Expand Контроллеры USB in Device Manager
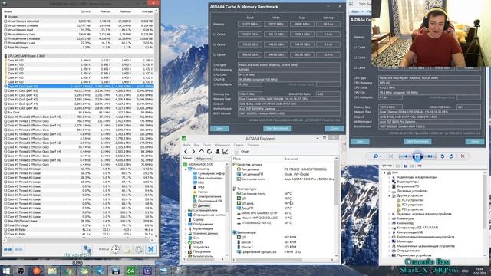Viewport: 491px width, 276px height. [x=390, y=232]
